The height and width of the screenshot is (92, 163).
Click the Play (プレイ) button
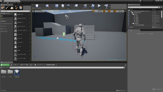point(100,6)
